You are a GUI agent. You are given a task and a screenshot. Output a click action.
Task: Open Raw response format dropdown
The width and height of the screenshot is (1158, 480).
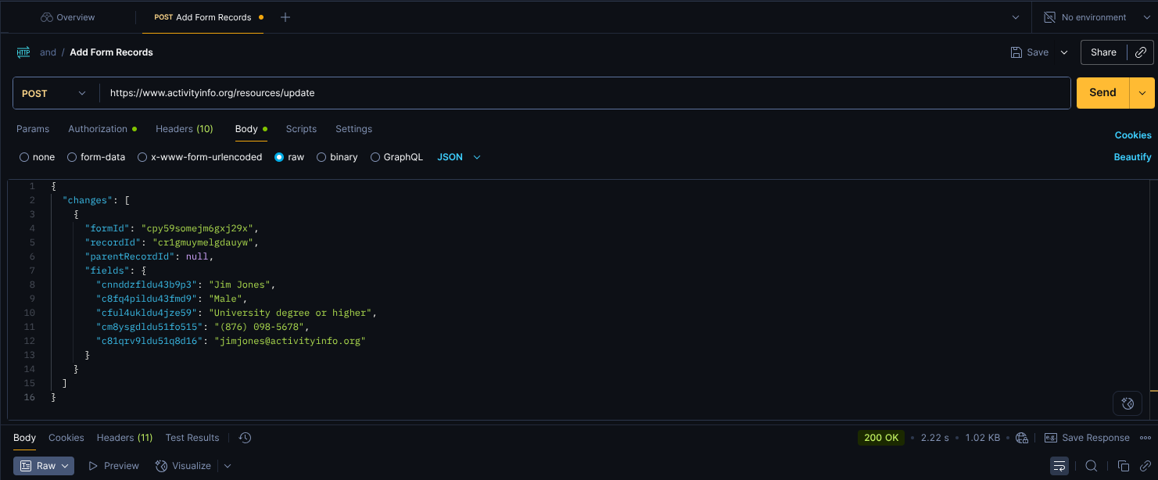pos(45,466)
